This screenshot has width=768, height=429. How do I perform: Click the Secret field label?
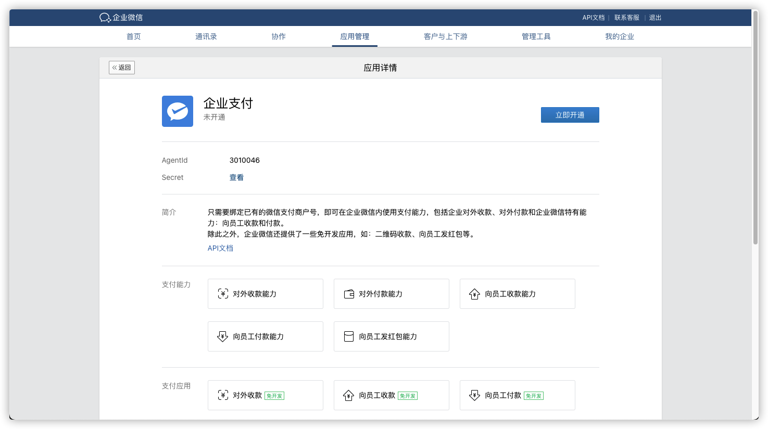(x=173, y=177)
